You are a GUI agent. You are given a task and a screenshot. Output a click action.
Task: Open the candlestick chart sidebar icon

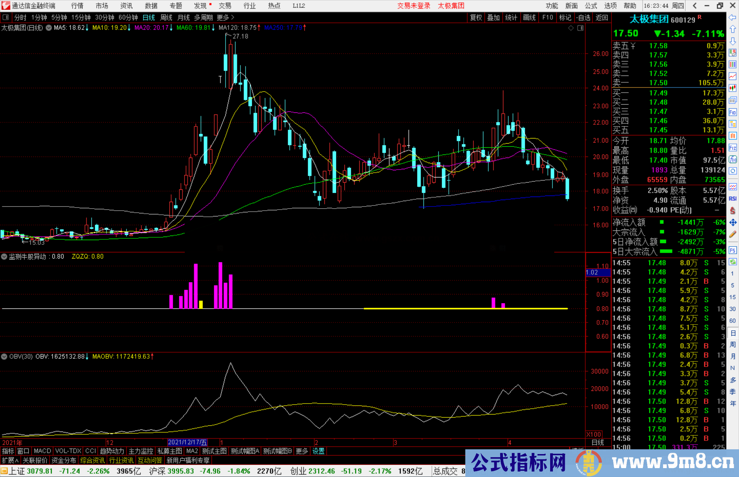[732, 88]
